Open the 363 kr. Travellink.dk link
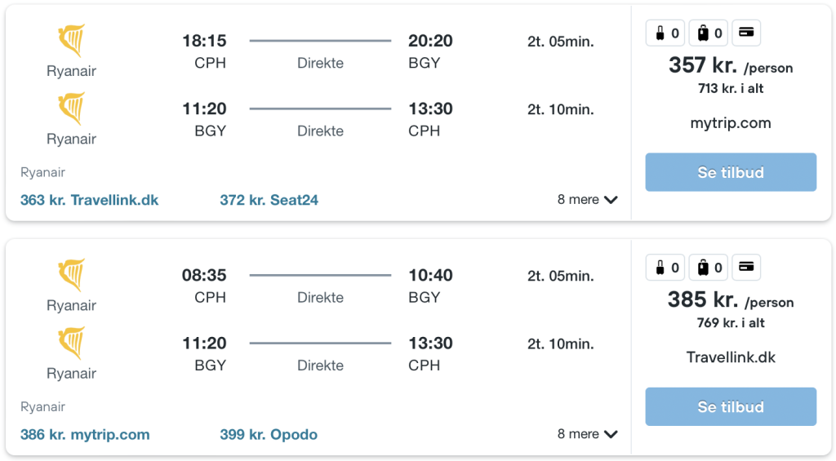836x461 pixels. pos(90,200)
